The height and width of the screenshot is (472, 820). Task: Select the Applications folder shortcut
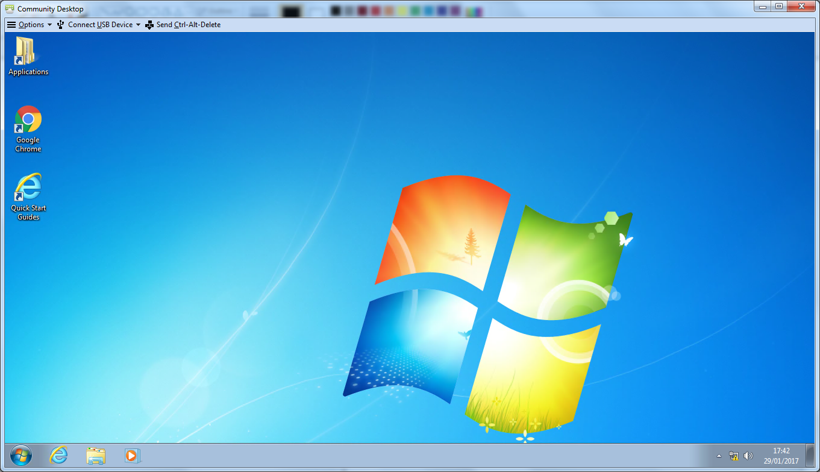[28, 56]
